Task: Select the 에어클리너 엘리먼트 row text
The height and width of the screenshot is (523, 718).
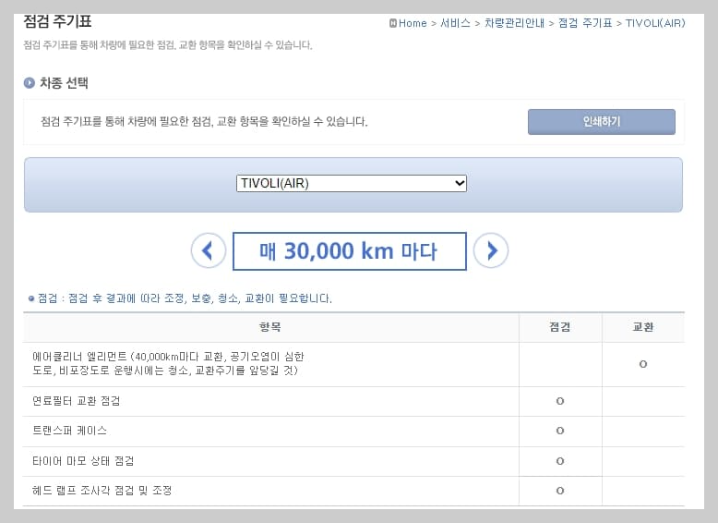Action: (x=168, y=363)
